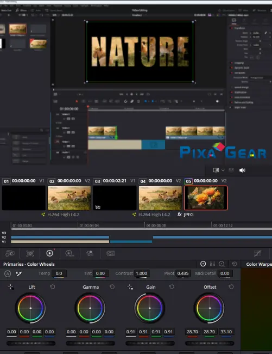Screen dimensions: 272x354
Task: Click Offset blue value 33.10
Action: tap(226, 332)
